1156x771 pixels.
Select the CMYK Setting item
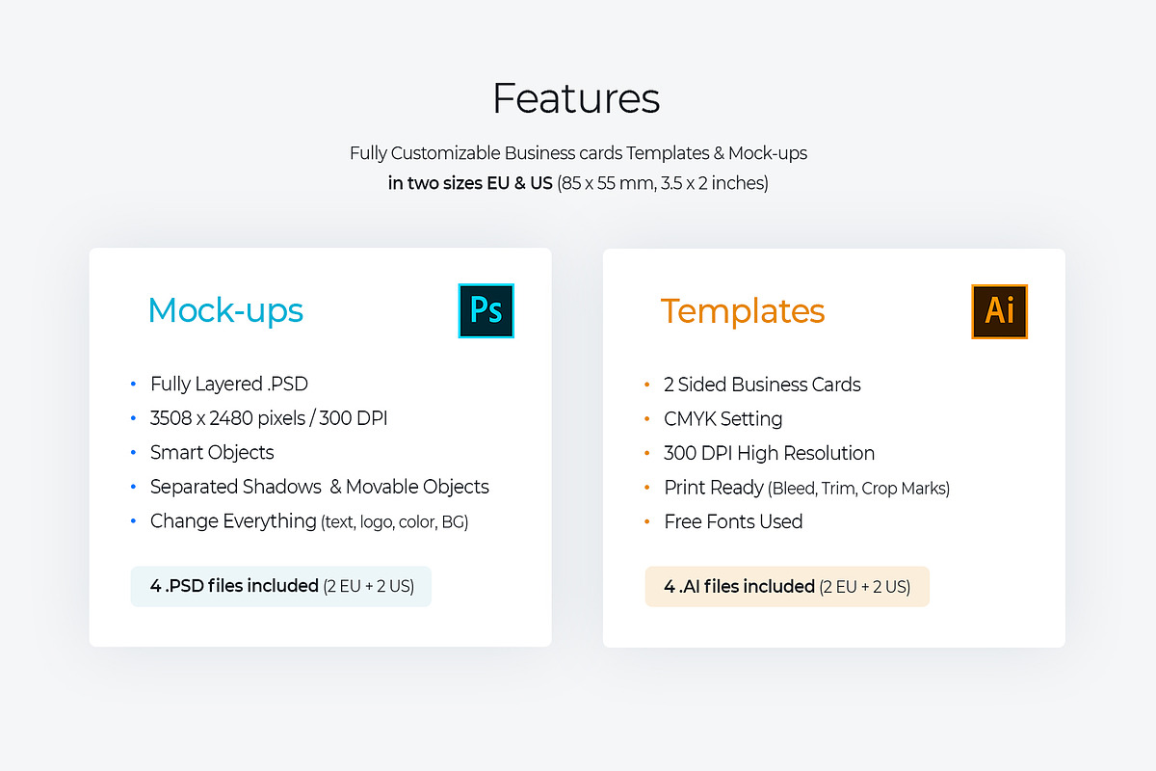click(x=722, y=418)
